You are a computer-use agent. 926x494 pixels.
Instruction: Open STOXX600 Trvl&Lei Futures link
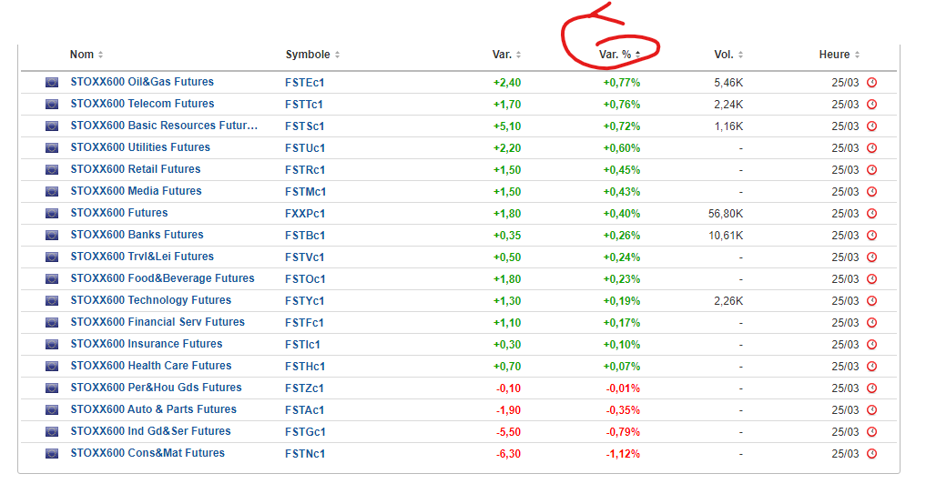tap(142, 257)
